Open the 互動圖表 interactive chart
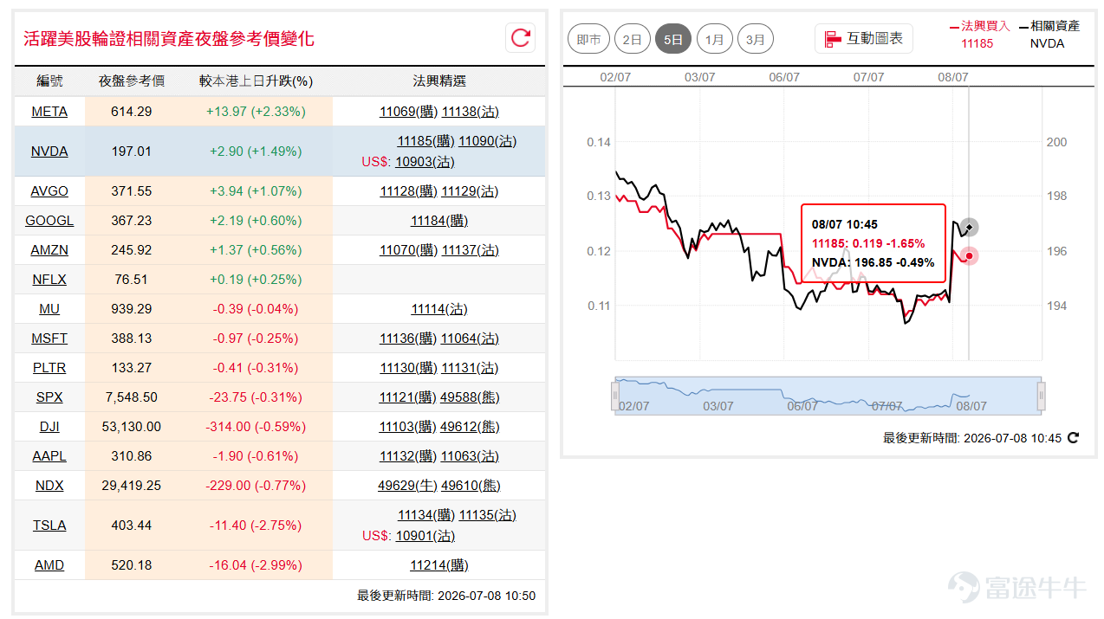1104x619 pixels. pyautogui.click(x=864, y=38)
